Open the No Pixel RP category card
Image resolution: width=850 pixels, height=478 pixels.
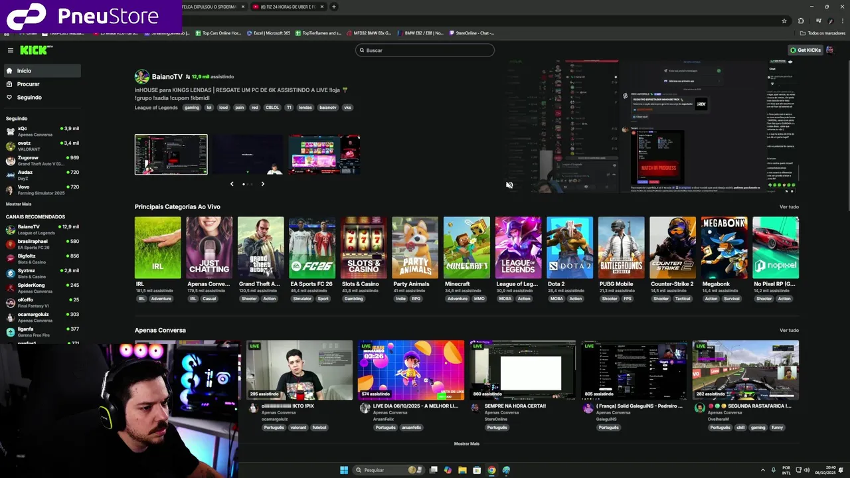pyautogui.click(x=776, y=248)
